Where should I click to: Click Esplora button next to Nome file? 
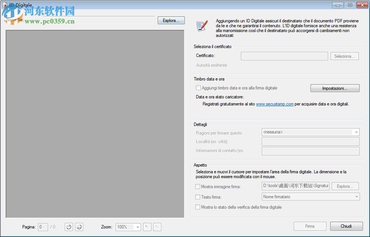coord(171,20)
